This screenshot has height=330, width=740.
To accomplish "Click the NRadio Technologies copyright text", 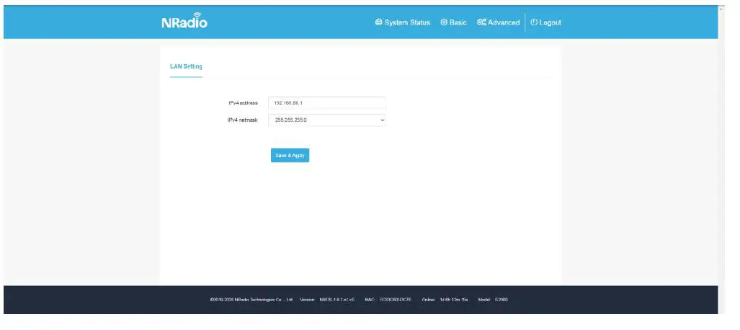I will point(251,300).
